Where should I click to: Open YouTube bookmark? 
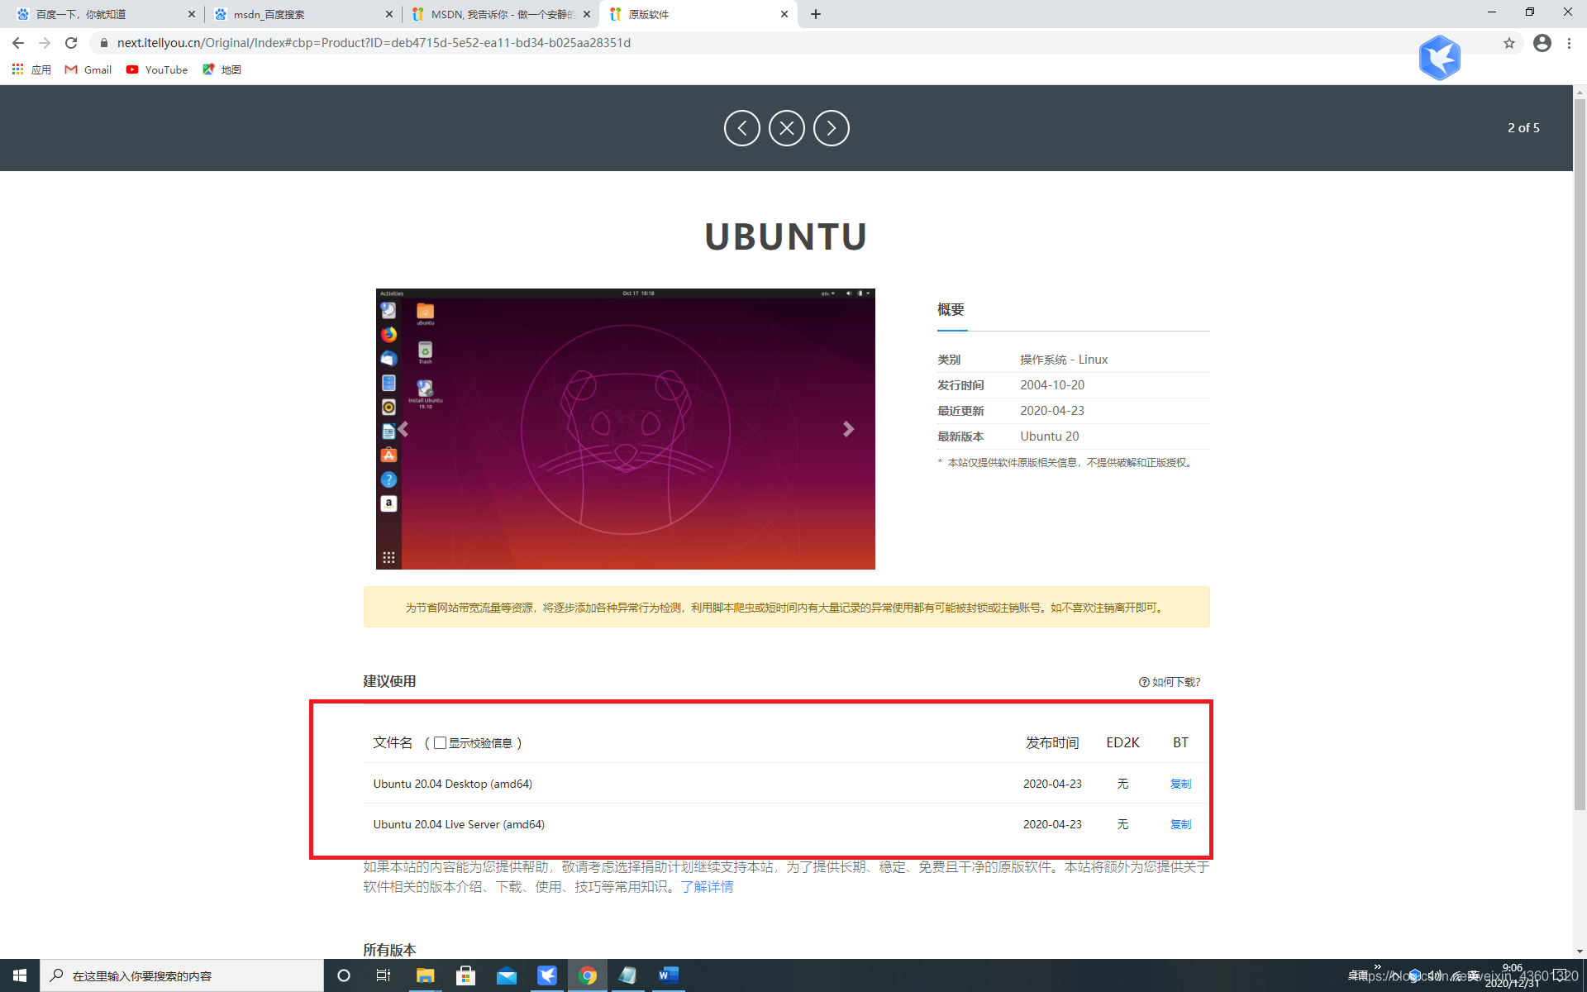157,69
